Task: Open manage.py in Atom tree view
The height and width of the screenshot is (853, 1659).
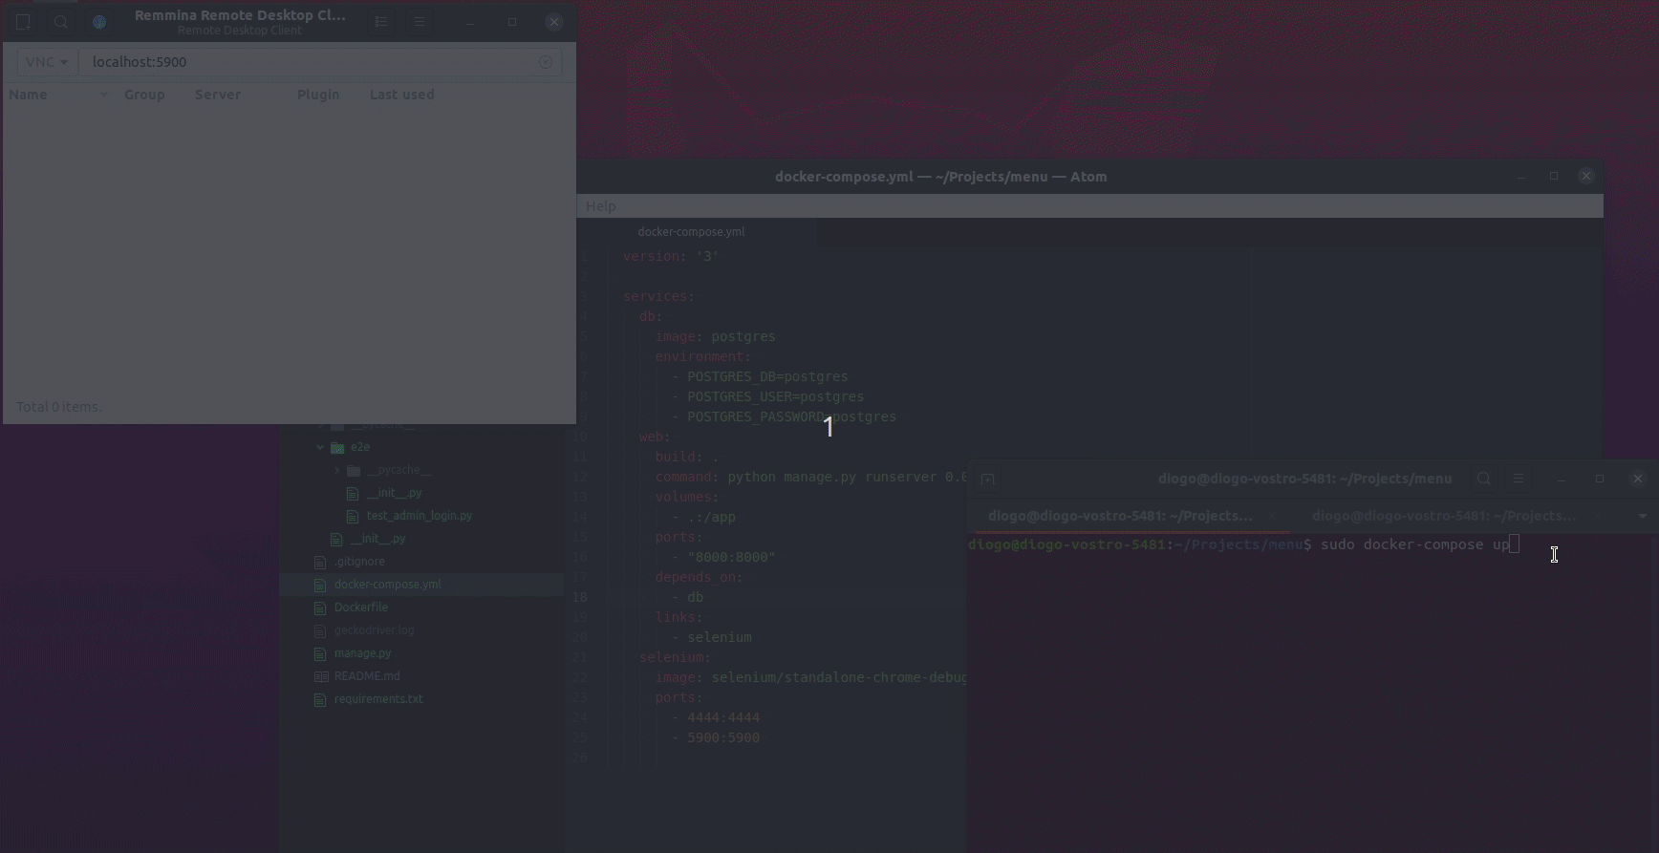Action: click(x=362, y=653)
